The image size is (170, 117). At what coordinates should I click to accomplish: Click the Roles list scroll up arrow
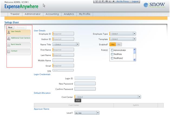pyautogui.click(x=135, y=50)
